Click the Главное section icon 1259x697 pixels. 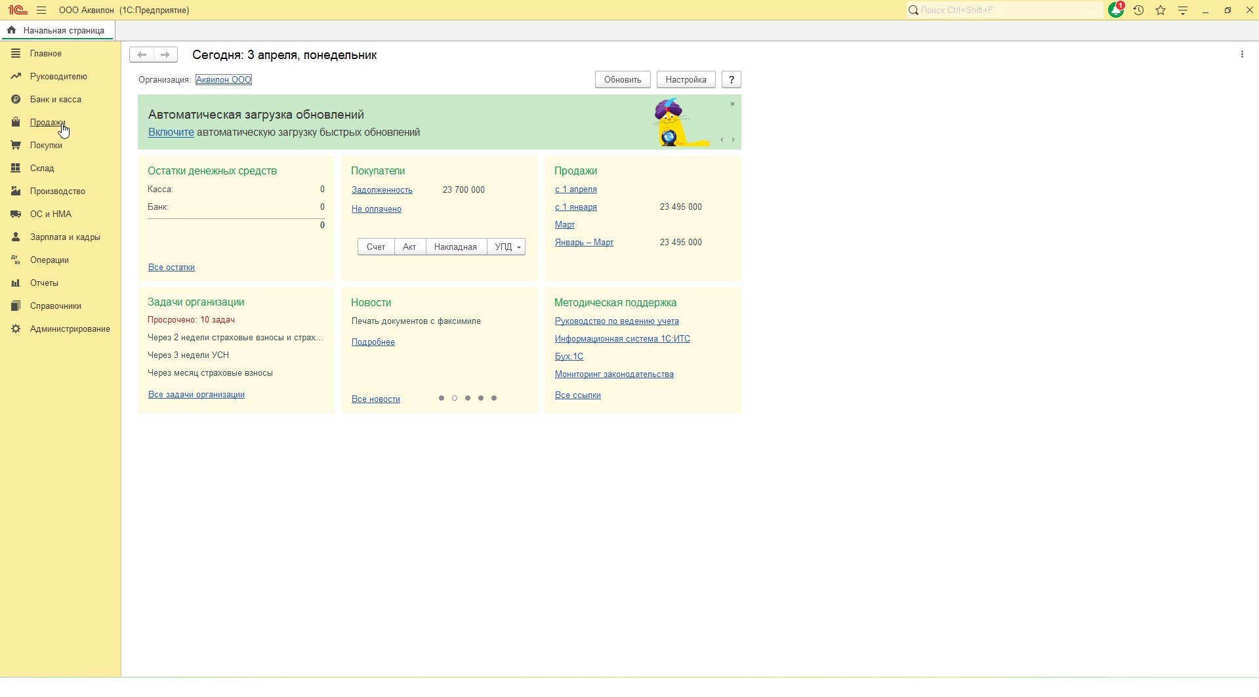16,53
